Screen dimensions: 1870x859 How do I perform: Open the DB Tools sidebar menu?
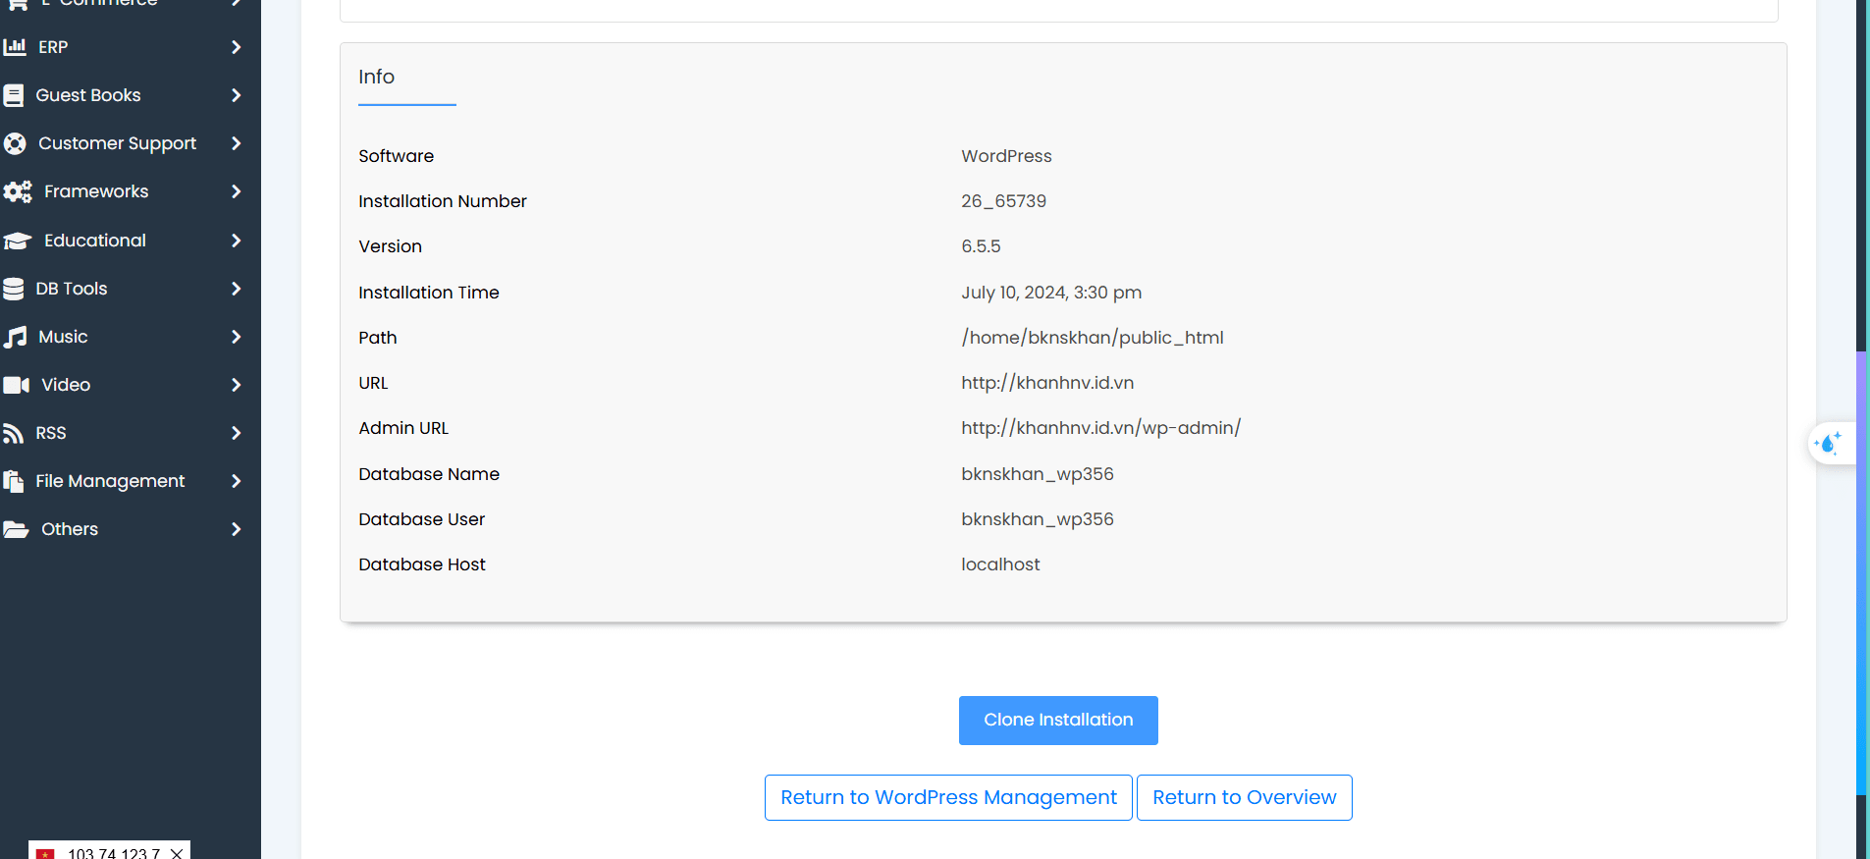[130, 289]
